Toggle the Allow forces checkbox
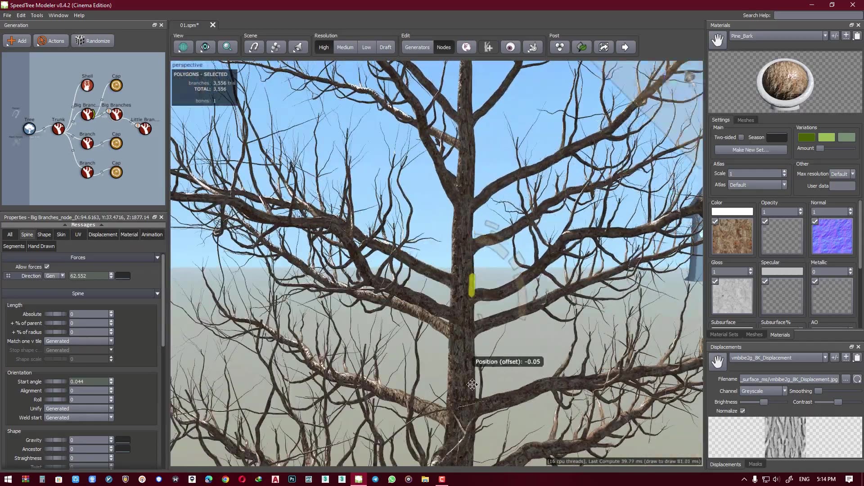864x486 pixels. coord(47,266)
